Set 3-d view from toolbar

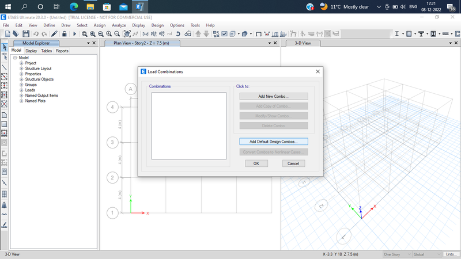pyautogui.click(x=145, y=34)
